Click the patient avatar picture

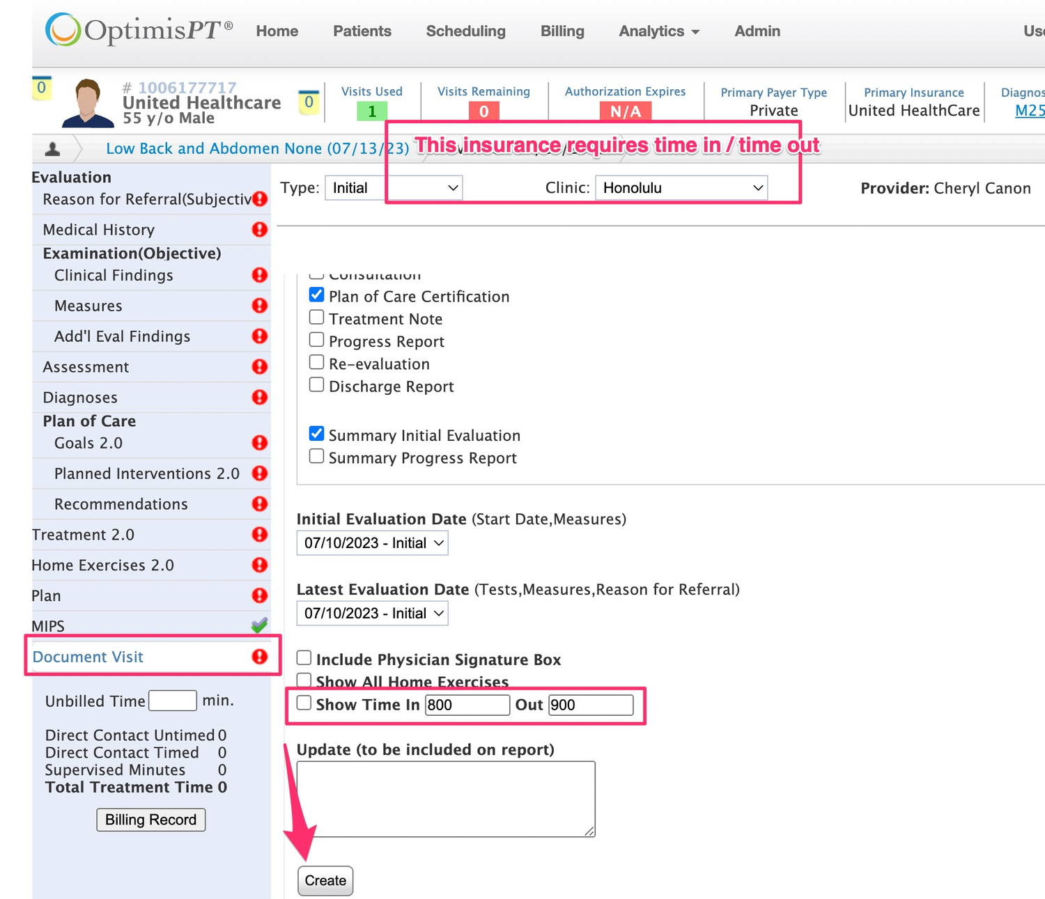point(88,103)
